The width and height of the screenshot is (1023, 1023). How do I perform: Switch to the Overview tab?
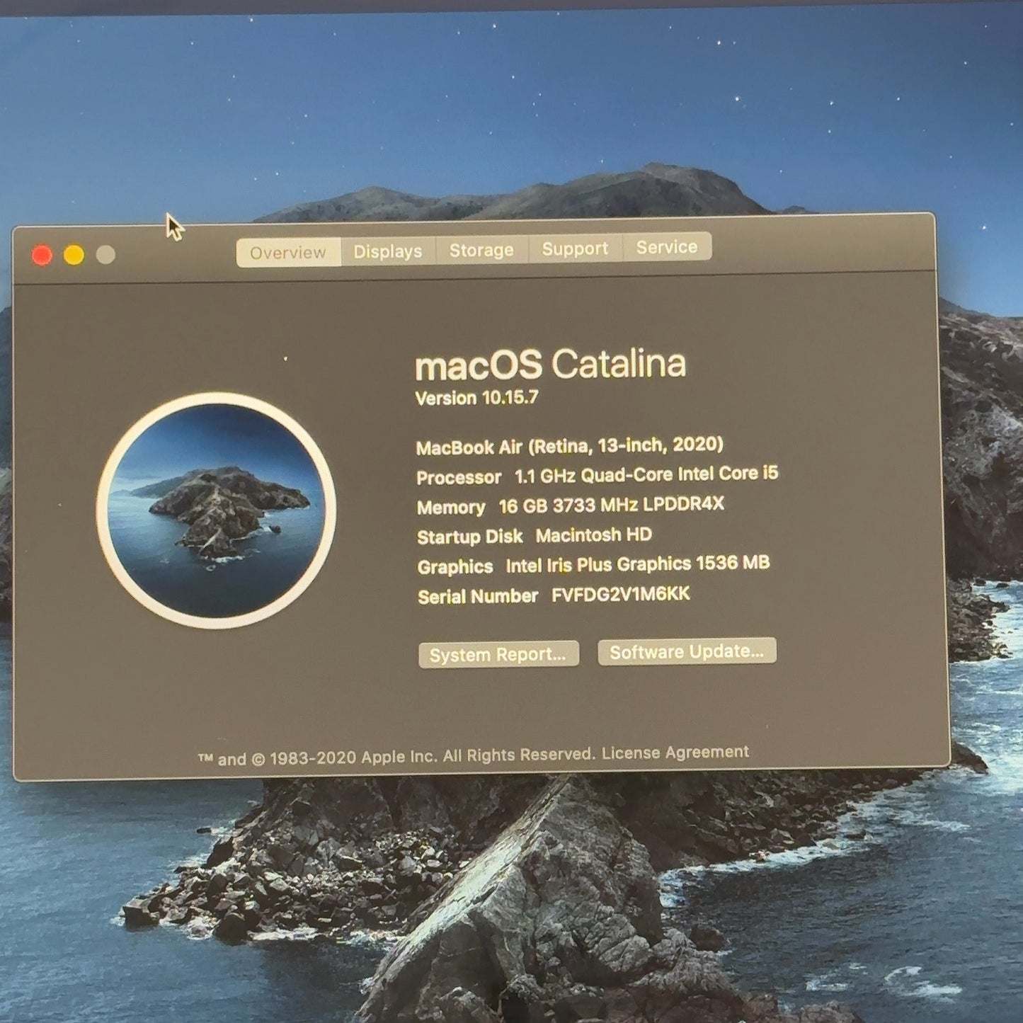[x=288, y=253]
